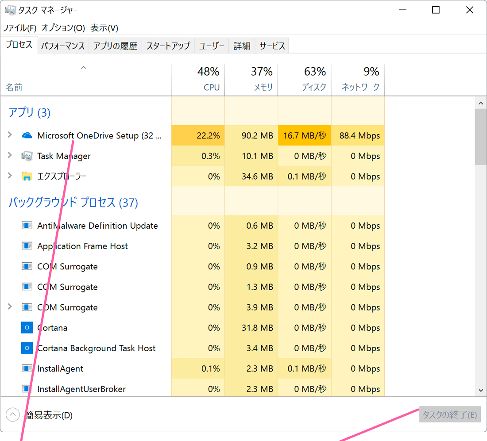The height and width of the screenshot is (441, 487).
Task: Switch to the アプリの履歴 tab
Action: point(115,46)
